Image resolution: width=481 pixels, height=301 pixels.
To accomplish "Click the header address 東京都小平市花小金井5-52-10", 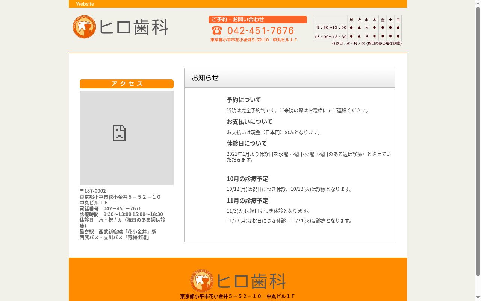I will tap(240, 40).
